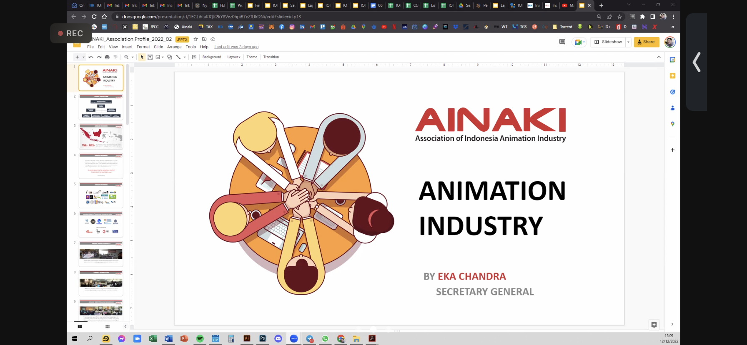The image size is (747, 345).
Task: Click the browser address bar URL
Action: pos(211,17)
